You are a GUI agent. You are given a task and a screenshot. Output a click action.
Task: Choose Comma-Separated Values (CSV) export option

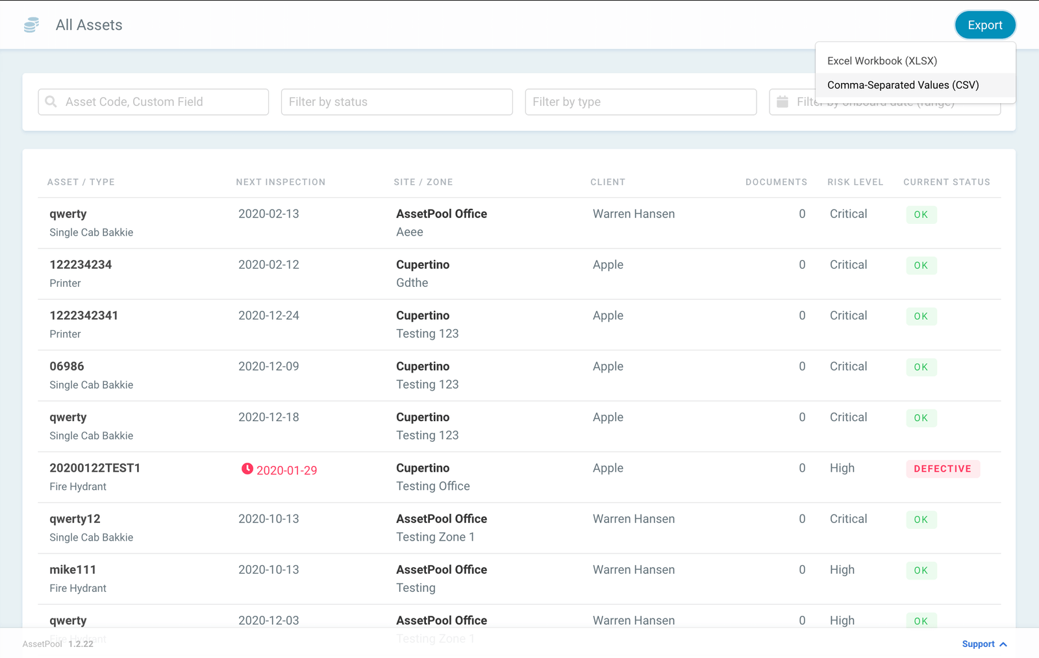(x=916, y=85)
